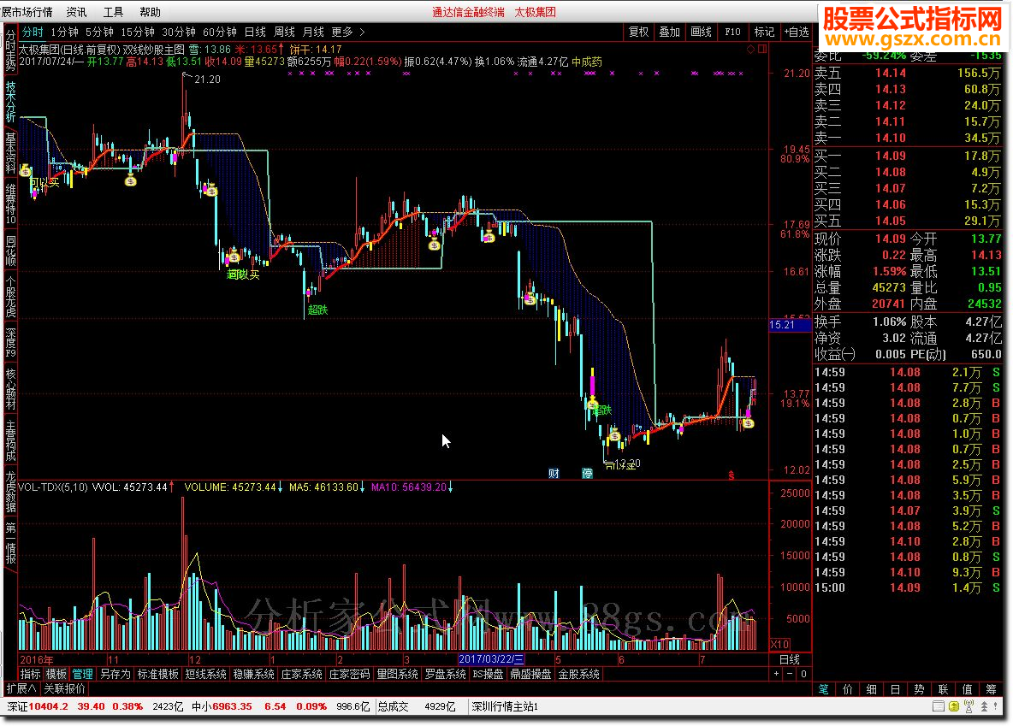Switch chart to 周线 period
The image size is (1013, 726).
284,32
